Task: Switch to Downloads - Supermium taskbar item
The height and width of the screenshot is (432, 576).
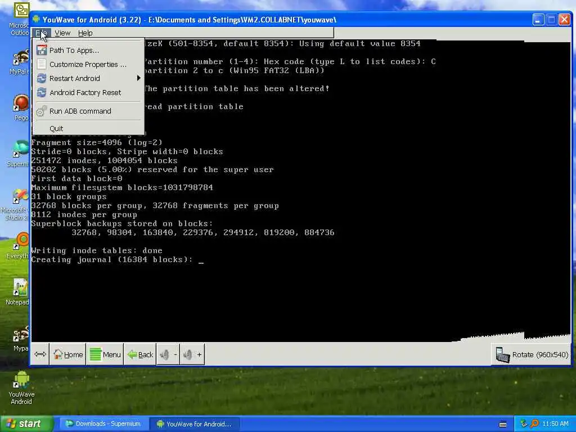Action: 104,424
